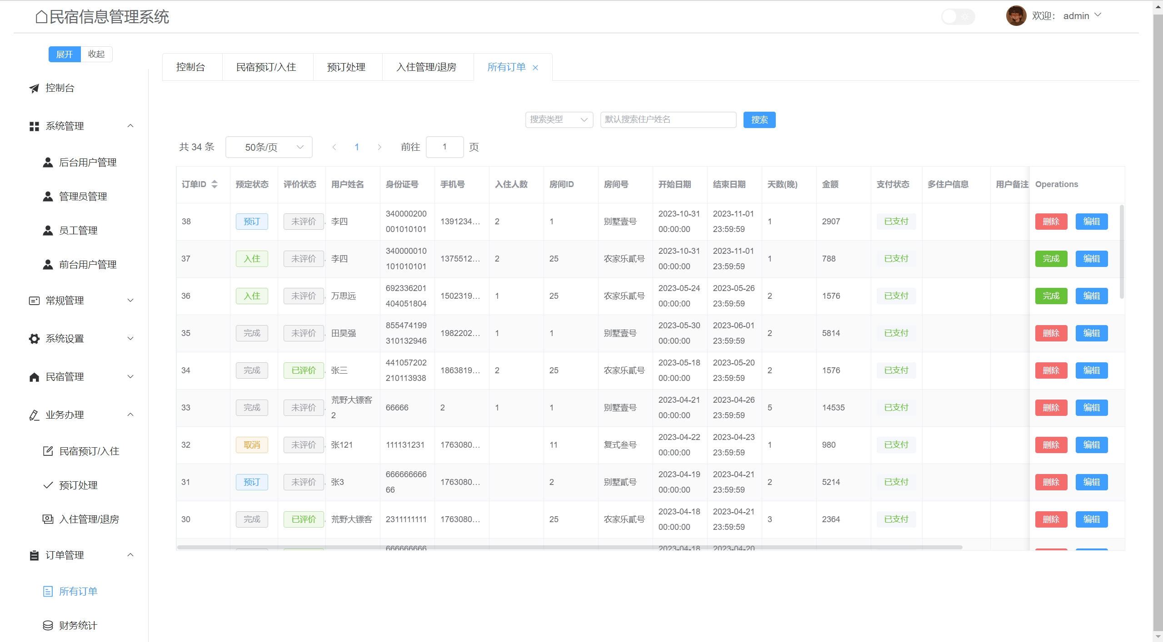Click the 入住管理/退房 sidebar icon
This screenshot has width=1163, height=642.
pos(48,519)
